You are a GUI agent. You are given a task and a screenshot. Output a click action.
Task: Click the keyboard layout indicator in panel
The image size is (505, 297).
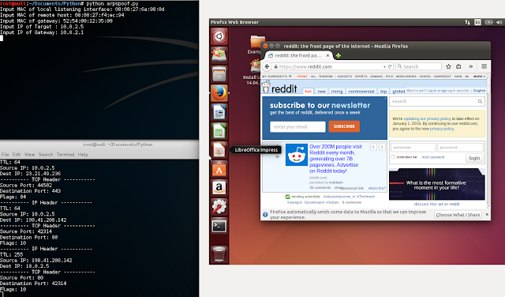[478, 22]
